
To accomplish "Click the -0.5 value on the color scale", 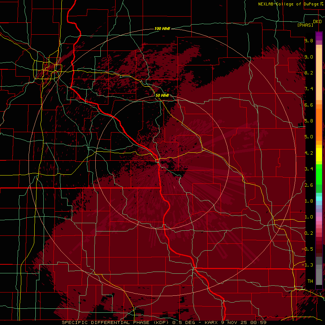I will pos(307,249).
